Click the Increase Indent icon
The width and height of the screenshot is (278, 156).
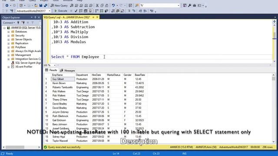click(x=145, y=11)
